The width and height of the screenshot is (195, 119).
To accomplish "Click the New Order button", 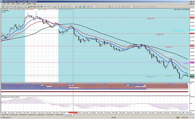I will pyautogui.click(x=32, y=7).
